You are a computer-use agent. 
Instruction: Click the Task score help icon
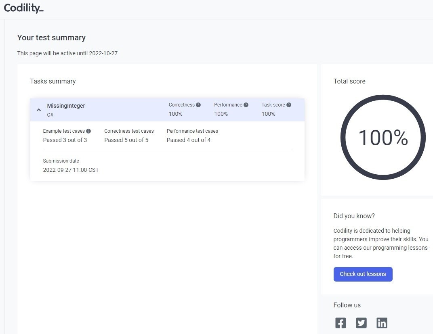point(289,105)
